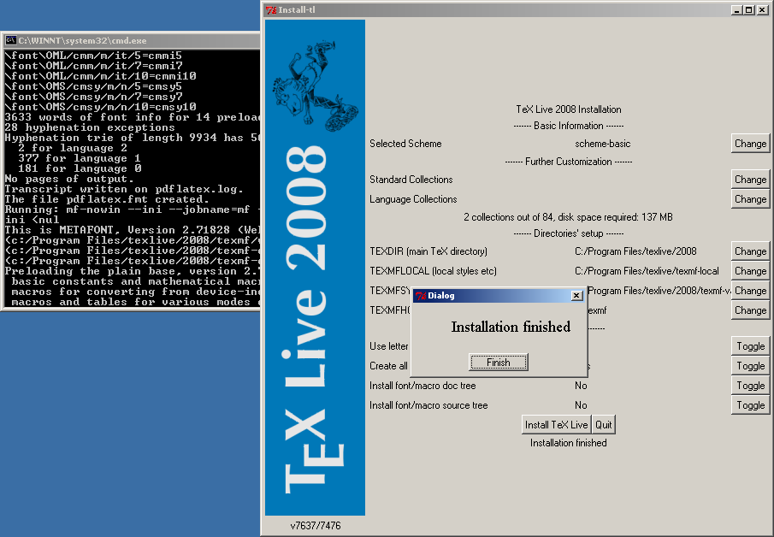774x537 pixels.
Task: Change the Language Collections selection
Action: (750, 199)
